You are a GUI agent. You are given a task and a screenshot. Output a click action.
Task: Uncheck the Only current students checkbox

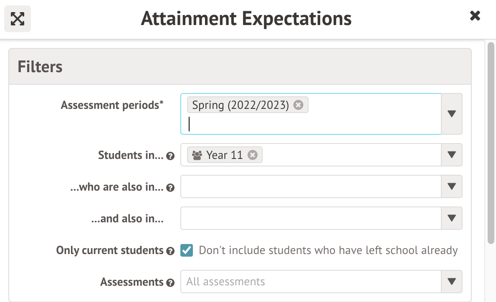tap(187, 251)
